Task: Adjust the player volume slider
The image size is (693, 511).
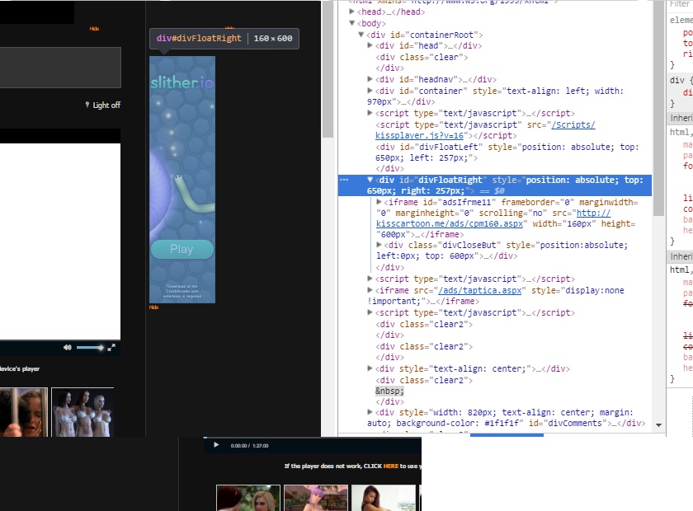Action: click(x=90, y=348)
